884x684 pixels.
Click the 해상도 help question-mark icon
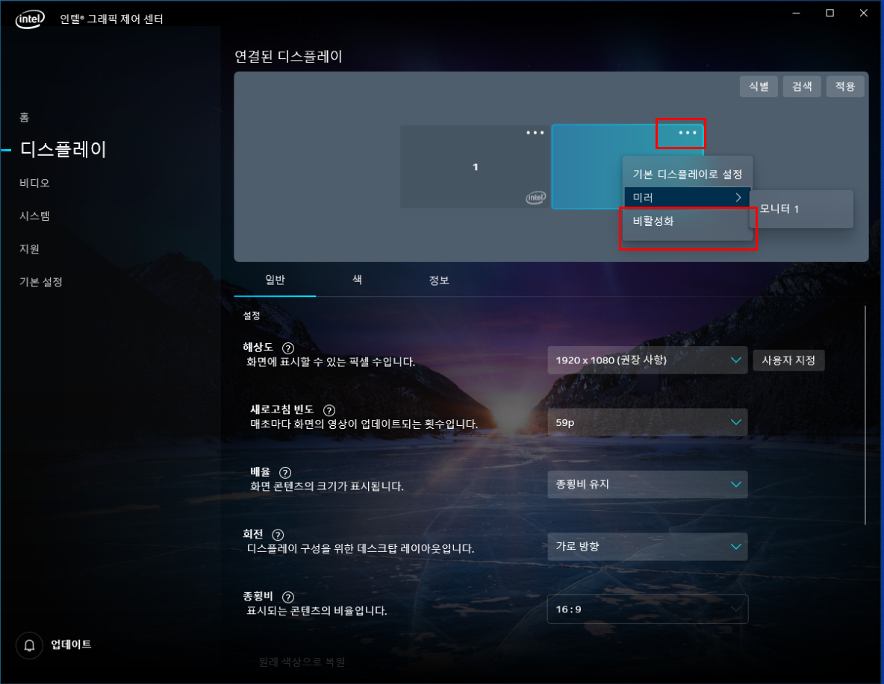coord(287,348)
